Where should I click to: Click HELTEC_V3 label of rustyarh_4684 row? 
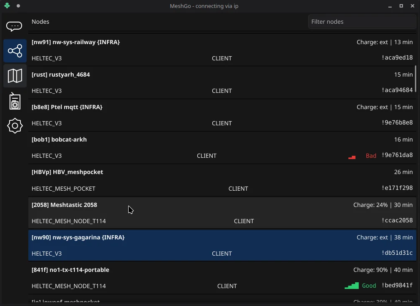click(47, 91)
